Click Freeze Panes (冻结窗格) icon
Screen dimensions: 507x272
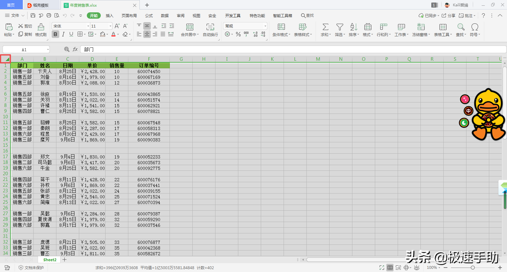pos(421,27)
